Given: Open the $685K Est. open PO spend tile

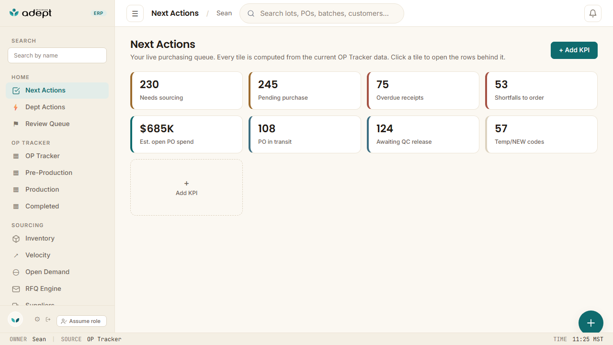Looking at the screenshot, I should 186,135.
